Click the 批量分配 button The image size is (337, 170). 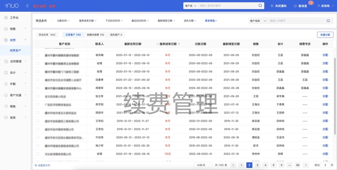325,35
